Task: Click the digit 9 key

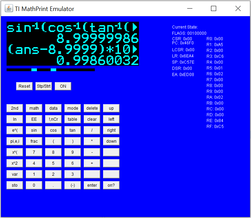Action: point(73,152)
